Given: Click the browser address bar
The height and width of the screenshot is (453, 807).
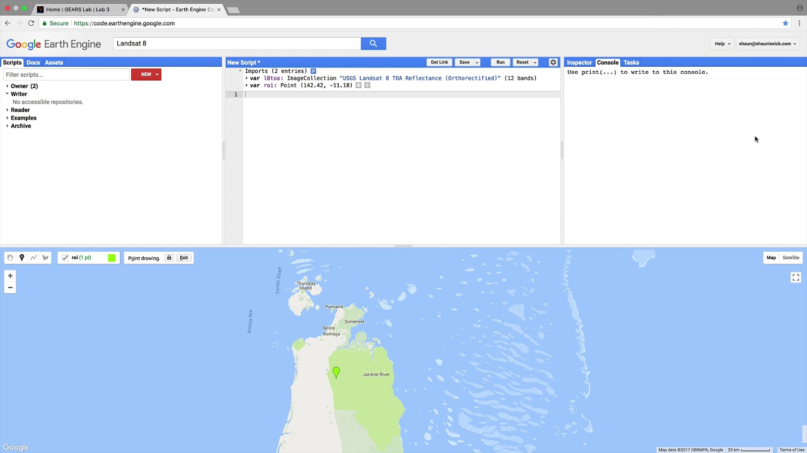Looking at the screenshot, I should [413, 23].
